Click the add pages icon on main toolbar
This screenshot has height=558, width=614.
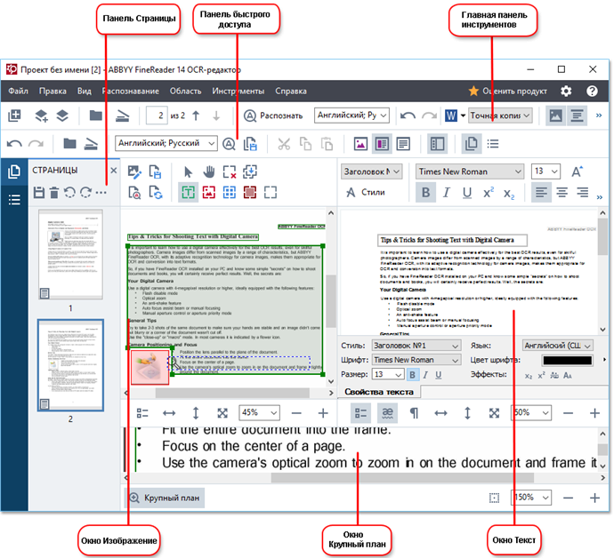(x=14, y=116)
